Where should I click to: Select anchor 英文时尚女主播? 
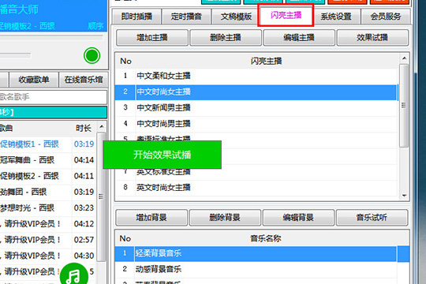[x=256, y=187]
